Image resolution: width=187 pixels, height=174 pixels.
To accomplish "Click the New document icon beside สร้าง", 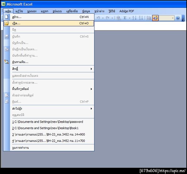I will point(7,17).
